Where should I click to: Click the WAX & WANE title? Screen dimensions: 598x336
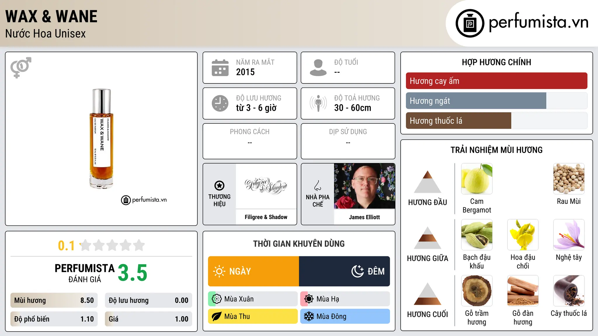[x=51, y=17]
